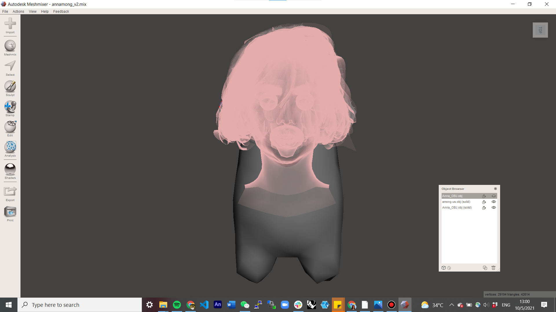Image resolution: width=556 pixels, height=312 pixels.
Task: Open the Windows notification center
Action: (x=544, y=305)
